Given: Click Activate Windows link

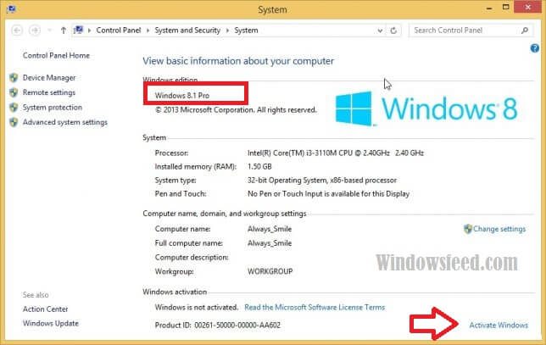Looking at the screenshot, I should (499, 326).
